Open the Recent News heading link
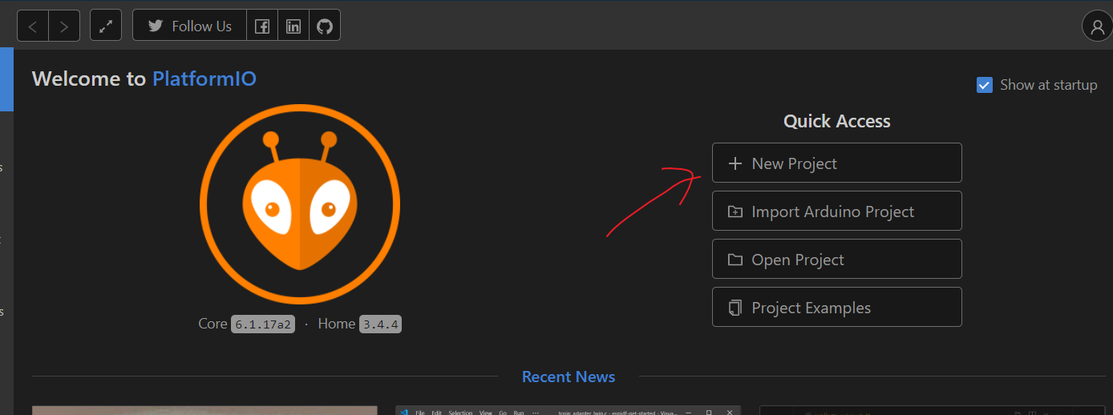Screen dimensions: 1113x415 pyautogui.click(x=569, y=377)
